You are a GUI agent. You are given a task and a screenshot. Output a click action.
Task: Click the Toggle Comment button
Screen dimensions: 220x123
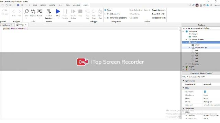pos(159,10)
